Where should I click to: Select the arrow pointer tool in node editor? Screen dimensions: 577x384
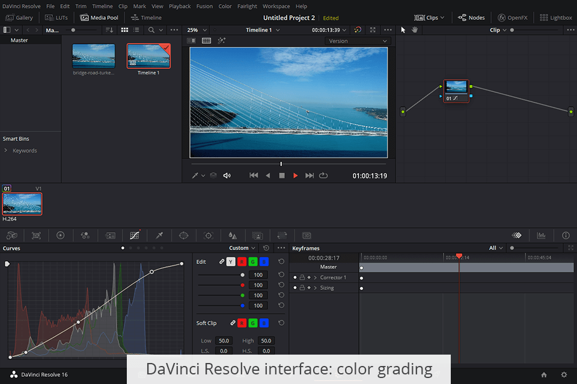(403, 30)
